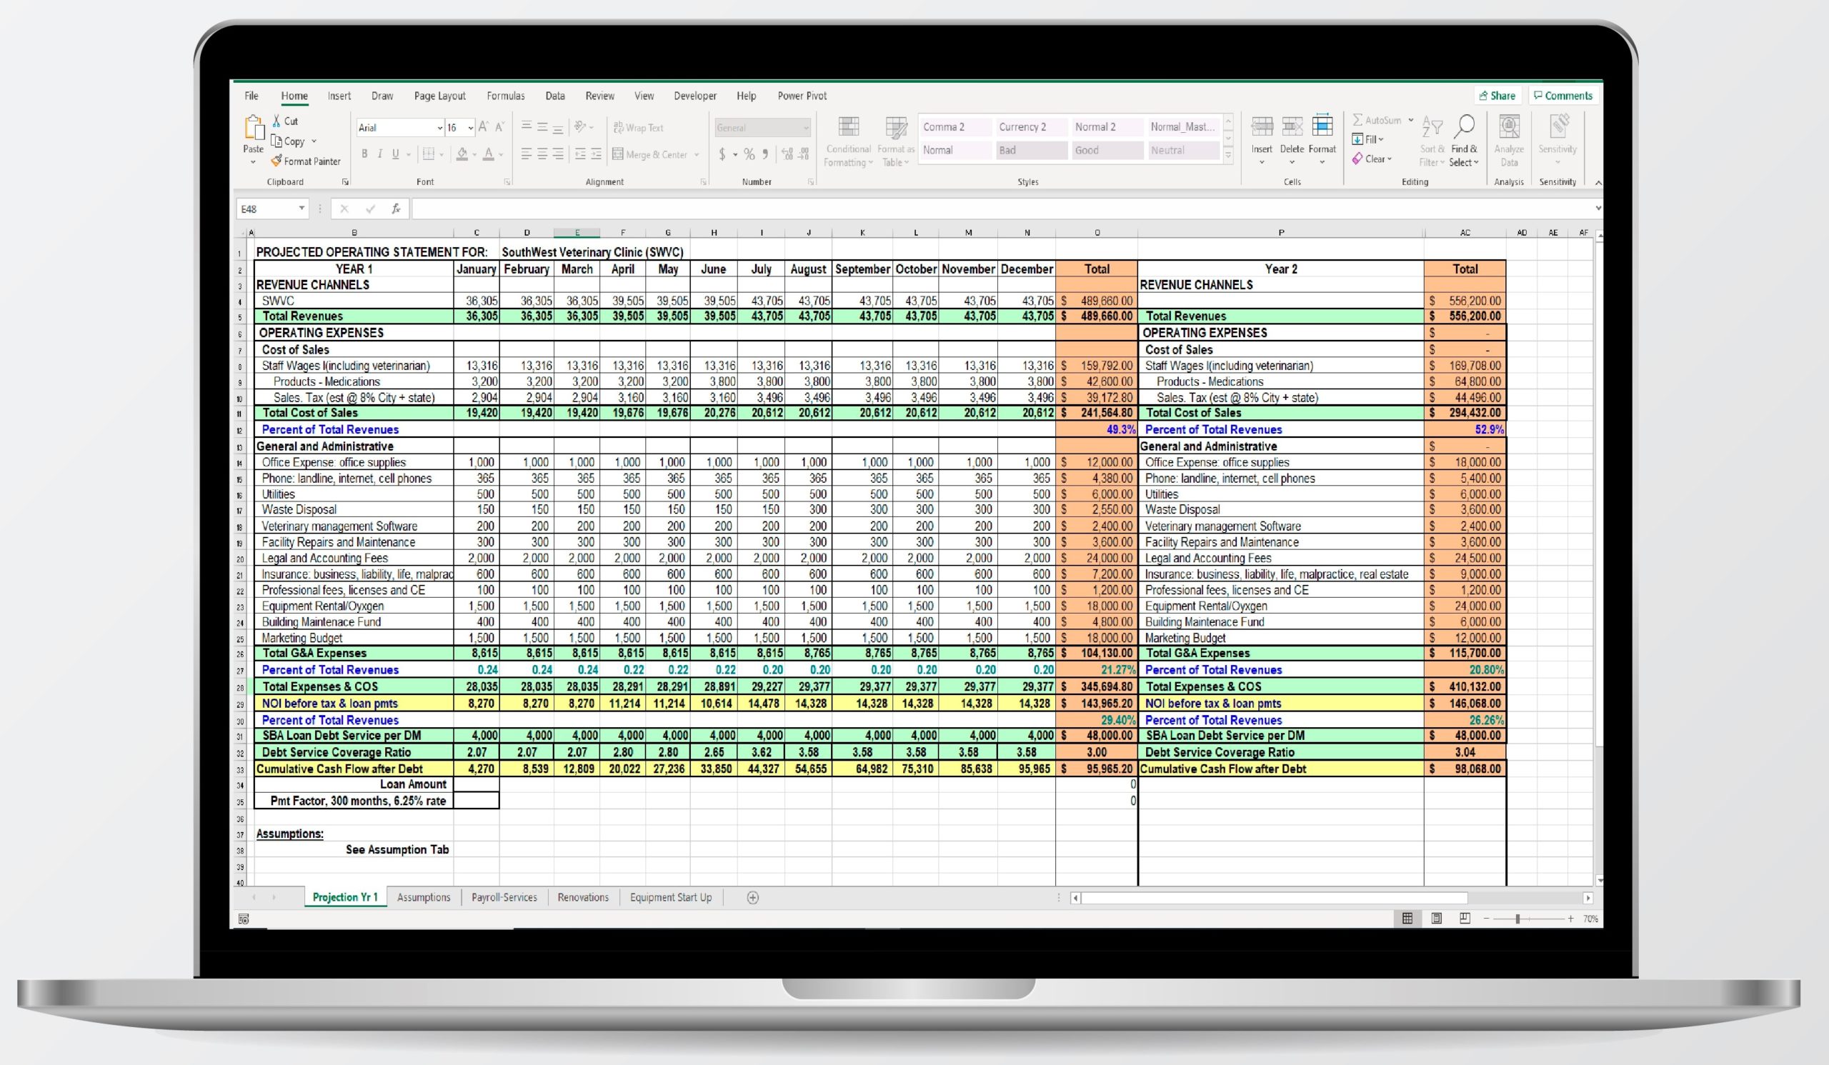Click the Orientation text angle icon
Screen dimensions: 1829x1065
[x=580, y=127]
